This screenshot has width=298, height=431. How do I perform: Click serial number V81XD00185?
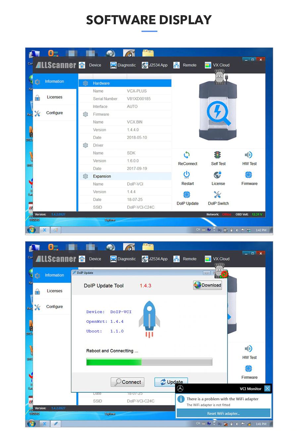[139, 99]
